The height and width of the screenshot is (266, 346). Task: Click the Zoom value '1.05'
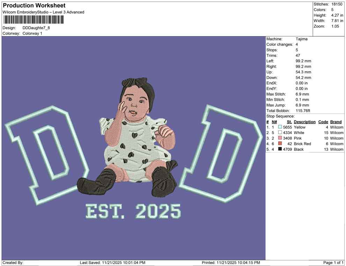(x=335, y=26)
